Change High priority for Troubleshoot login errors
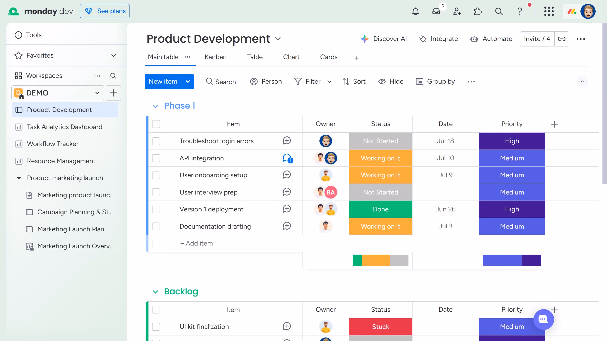 512,141
